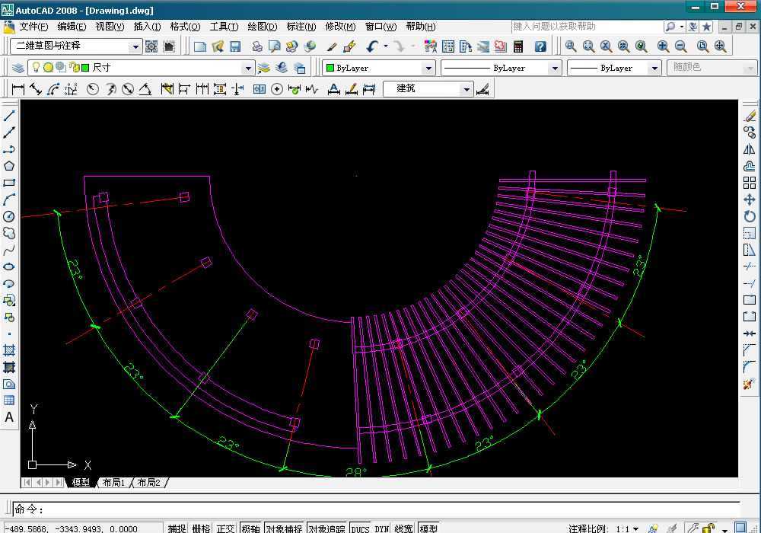Click the help search input field

[x=586, y=27]
